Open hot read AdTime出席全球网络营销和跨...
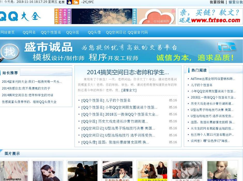Screen dimensions: 243x181 [213, 79]
